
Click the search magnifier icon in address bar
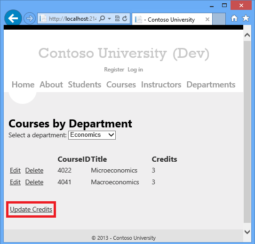(102, 18)
